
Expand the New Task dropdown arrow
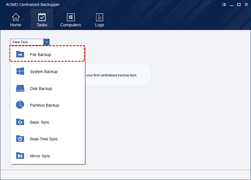click(x=46, y=42)
